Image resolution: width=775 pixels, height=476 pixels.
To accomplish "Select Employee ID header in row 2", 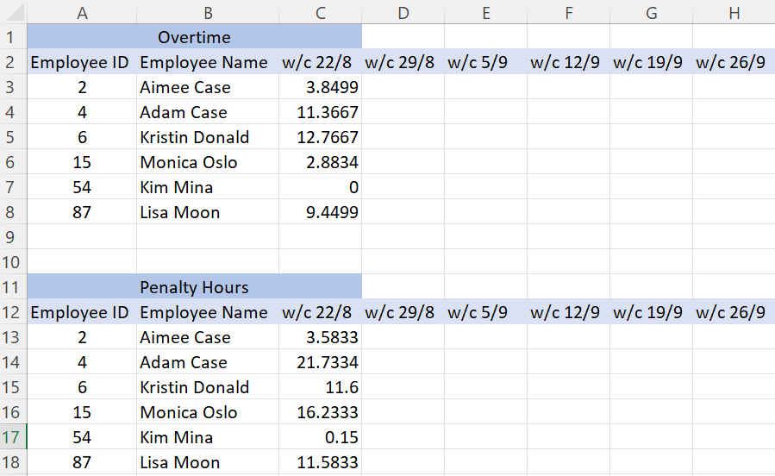I will click(x=82, y=62).
